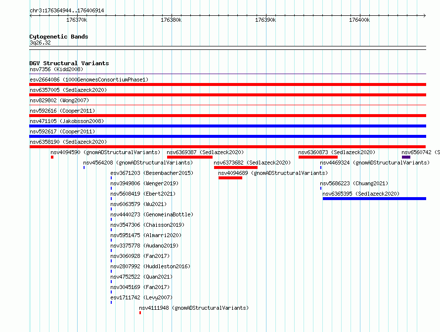Click the Cytogenetic Bands track title

59,37
